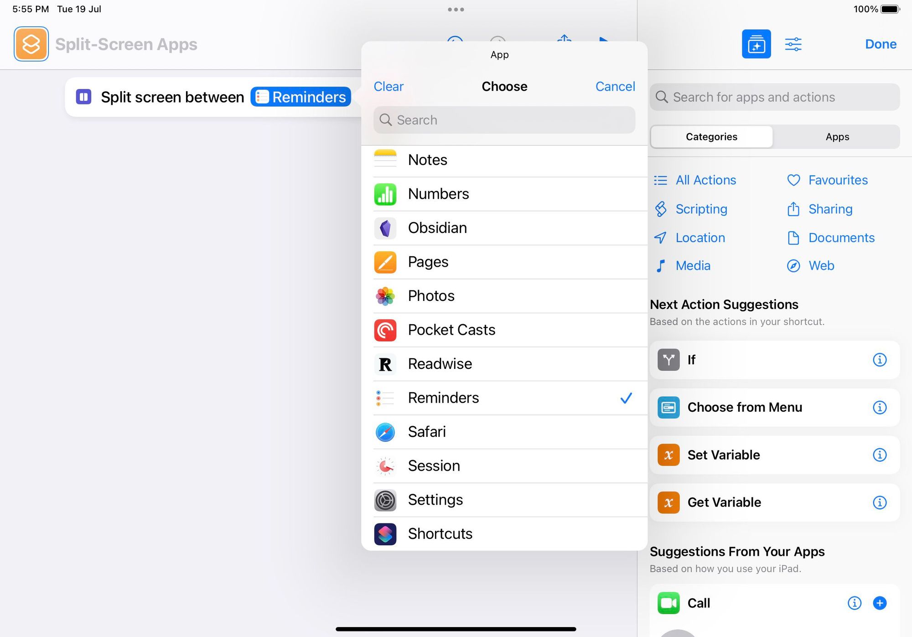Screen dimensions: 912x637
Task: Select the Notes app icon
Action: coord(386,160)
